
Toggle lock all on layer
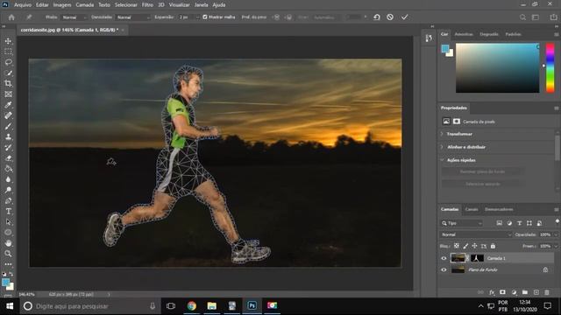coord(493,246)
